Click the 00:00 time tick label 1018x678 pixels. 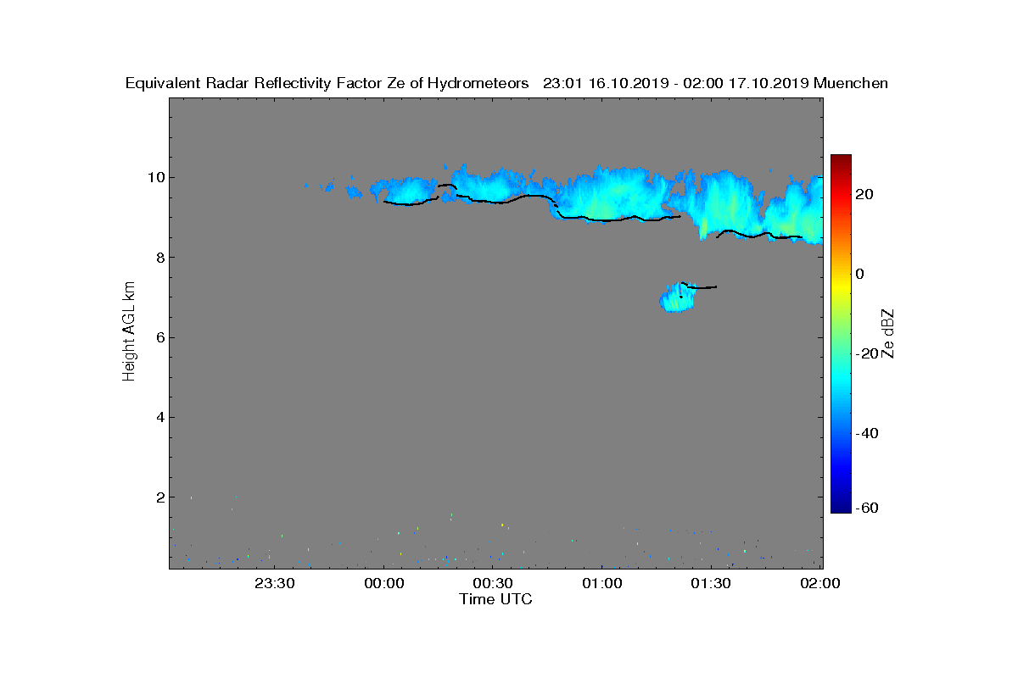tap(384, 583)
